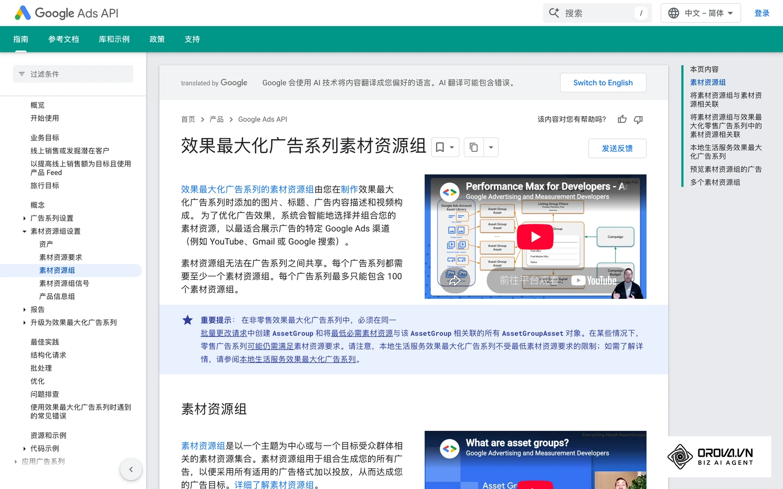Follow the 批量更改请求 link
Screen dimensions: 783x489
coord(224,333)
